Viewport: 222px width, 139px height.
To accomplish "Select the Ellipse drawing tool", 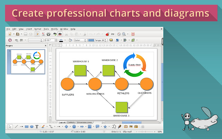I will click(32, 126).
